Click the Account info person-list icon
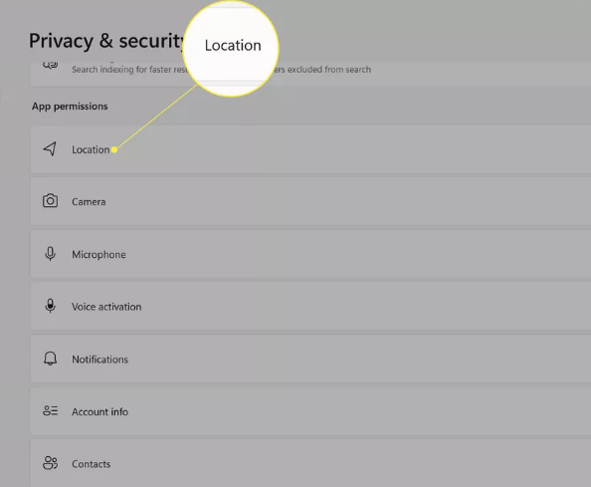Screen dimensions: 591x487 (x=50, y=410)
